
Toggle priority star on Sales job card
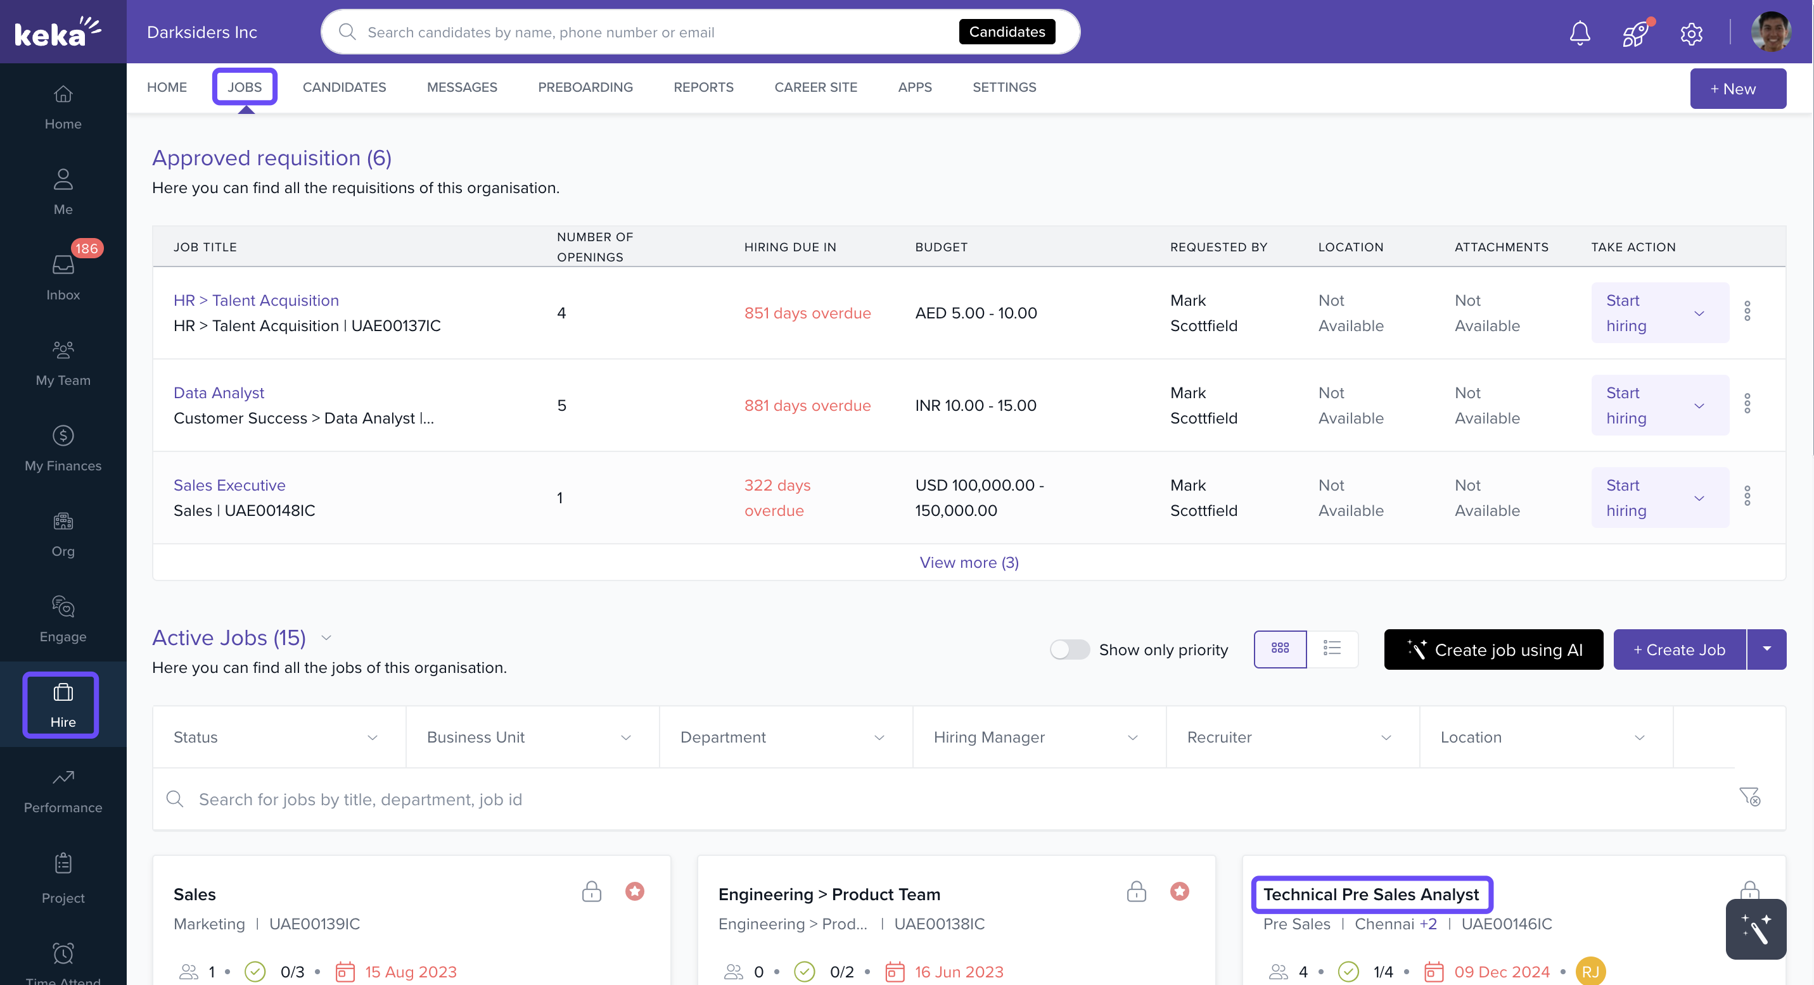click(634, 891)
